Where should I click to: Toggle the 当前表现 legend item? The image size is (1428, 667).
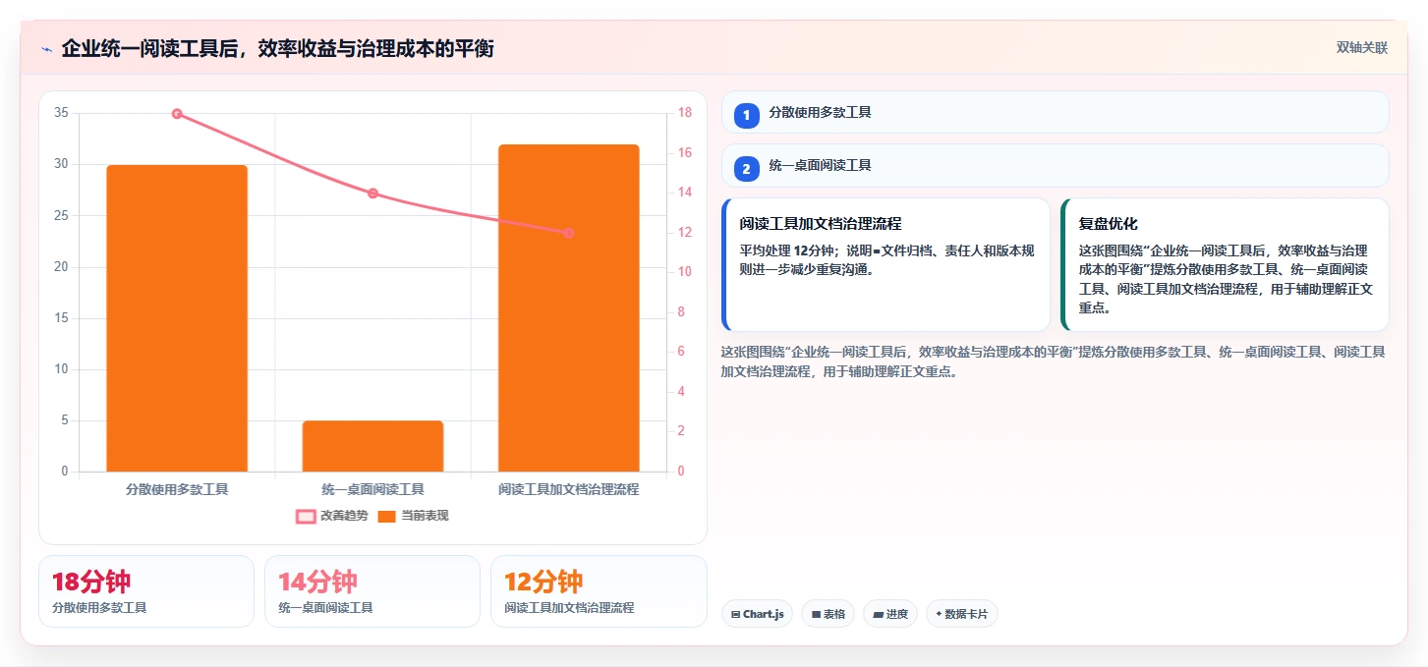coord(413,516)
